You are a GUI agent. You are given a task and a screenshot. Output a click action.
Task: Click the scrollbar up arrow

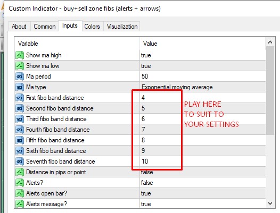[270, 42]
